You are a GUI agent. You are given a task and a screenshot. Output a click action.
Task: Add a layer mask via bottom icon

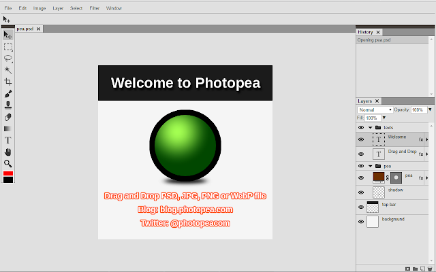pyautogui.click(x=407, y=269)
